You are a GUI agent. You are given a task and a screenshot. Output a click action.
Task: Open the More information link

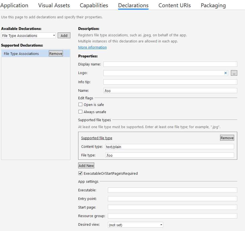click(x=92, y=47)
